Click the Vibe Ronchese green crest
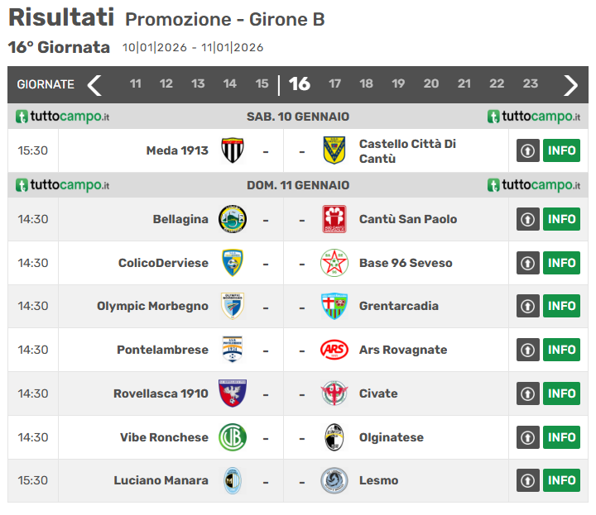Image resolution: width=596 pixels, height=515 pixels. tap(232, 437)
